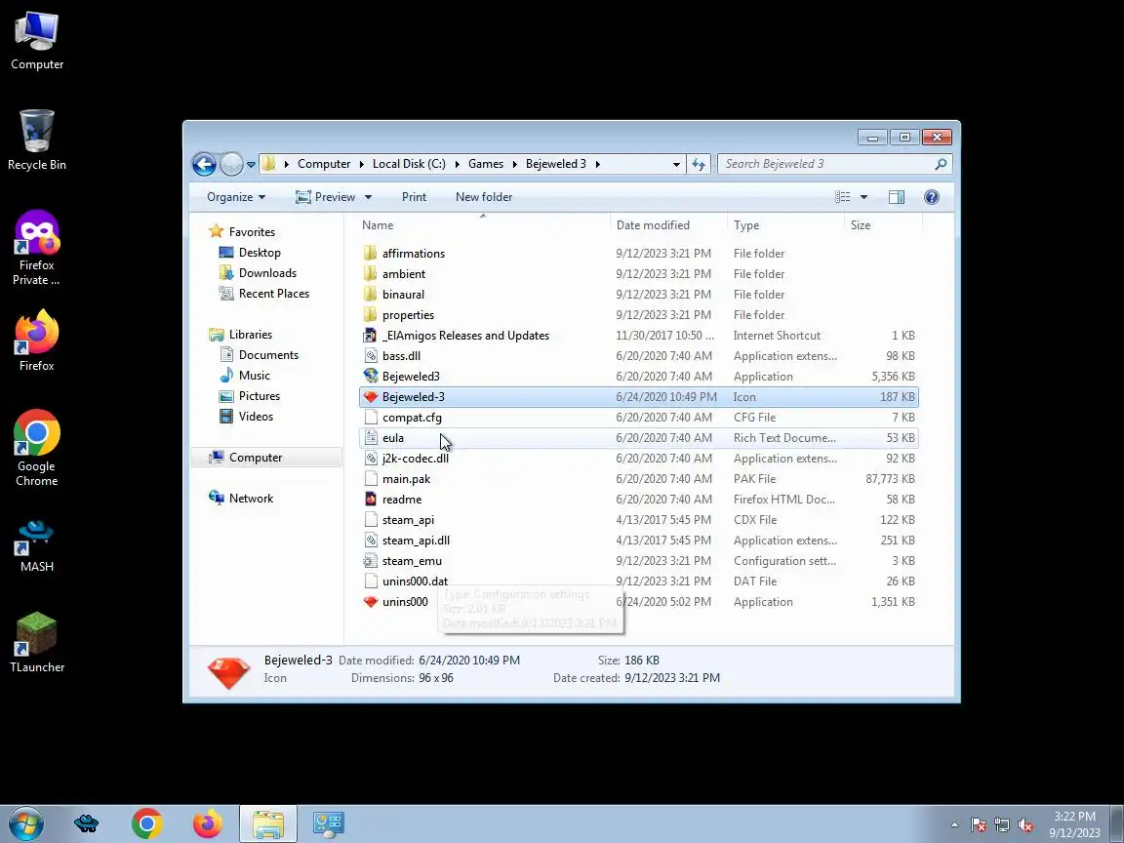1124x843 pixels.
Task: Select the unins000 application file
Action: coord(639,602)
